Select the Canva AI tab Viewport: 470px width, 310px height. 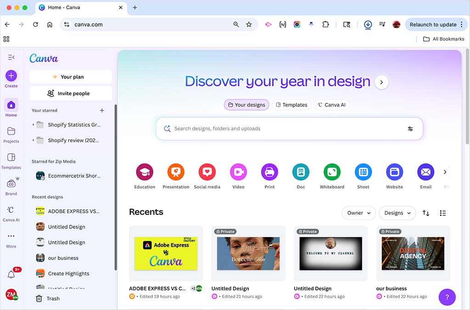pyautogui.click(x=331, y=105)
